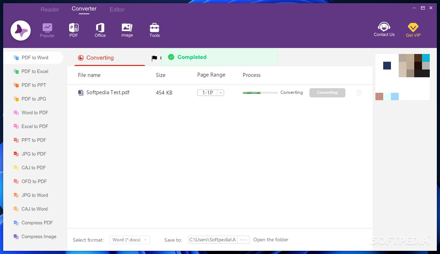Viewport: 440px width, 254px height.
Task: Open the Office conversion category
Action: [100, 30]
